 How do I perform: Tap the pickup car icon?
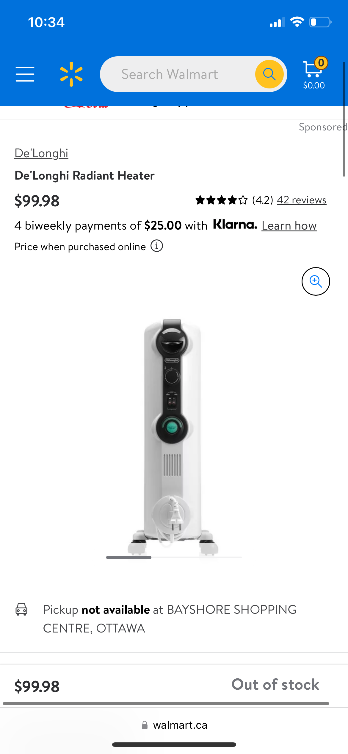tap(21, 609)
